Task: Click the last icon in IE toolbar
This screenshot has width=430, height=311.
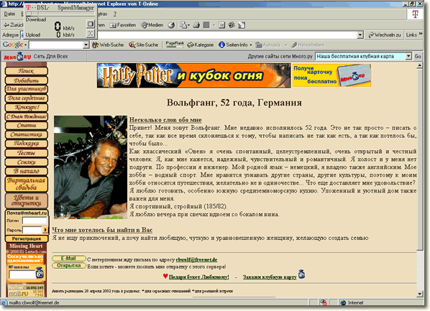Action: (x=242, y=25)
